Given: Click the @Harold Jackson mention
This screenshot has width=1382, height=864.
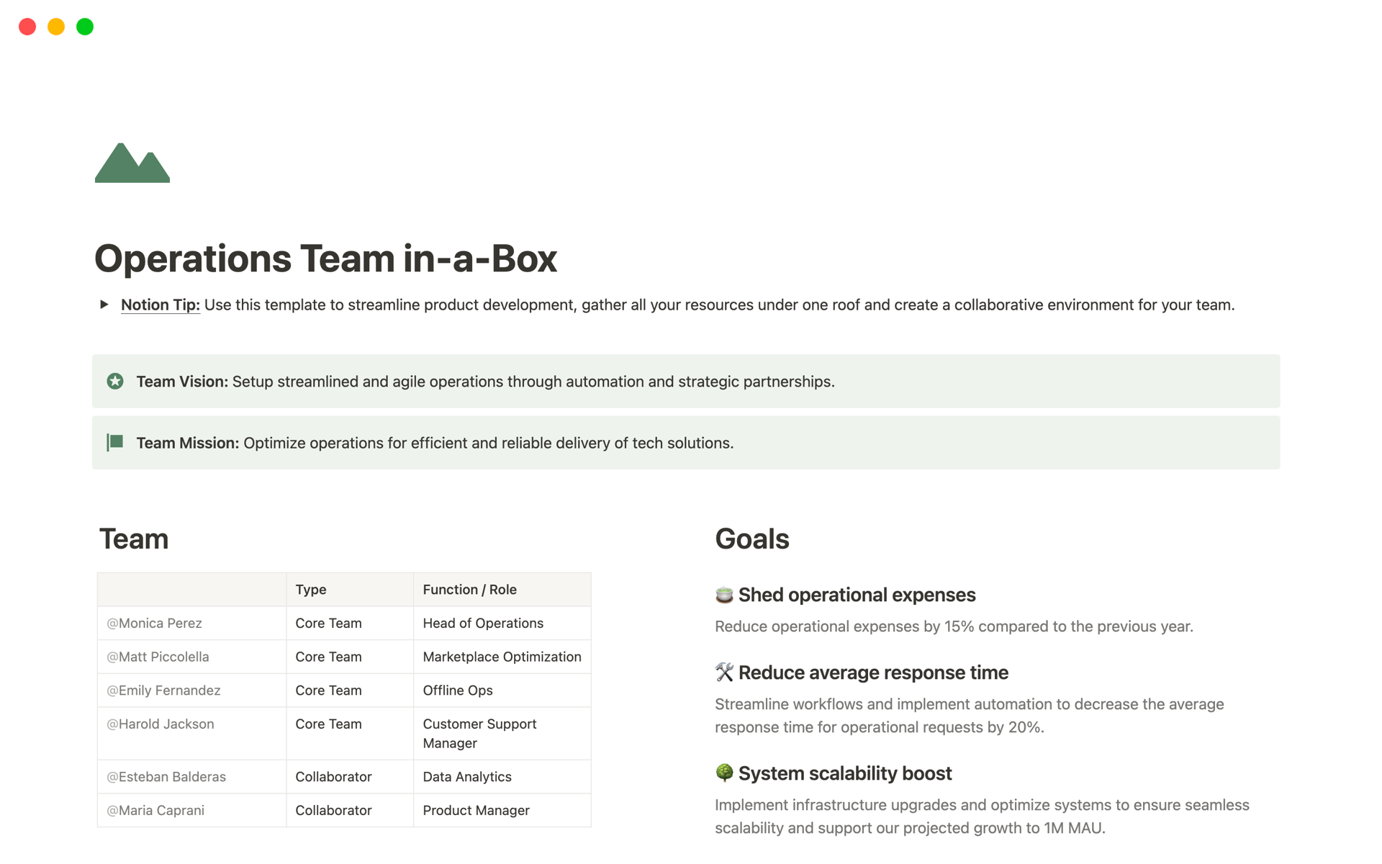Looking at the screenshot, I should pos(161,724).
